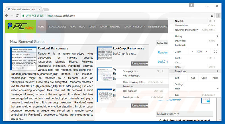Open New incognito window
The image size is (225, 124).
195,30
